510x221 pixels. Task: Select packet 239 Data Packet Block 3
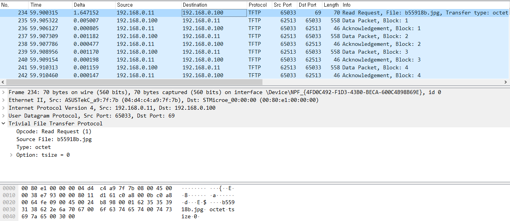(x=255, y=52)
